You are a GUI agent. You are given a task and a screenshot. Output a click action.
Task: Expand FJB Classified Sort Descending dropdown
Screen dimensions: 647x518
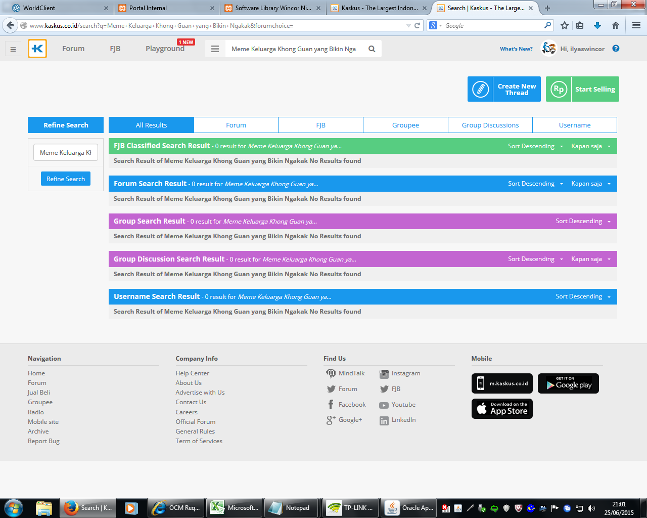click(x=535, y=146)
